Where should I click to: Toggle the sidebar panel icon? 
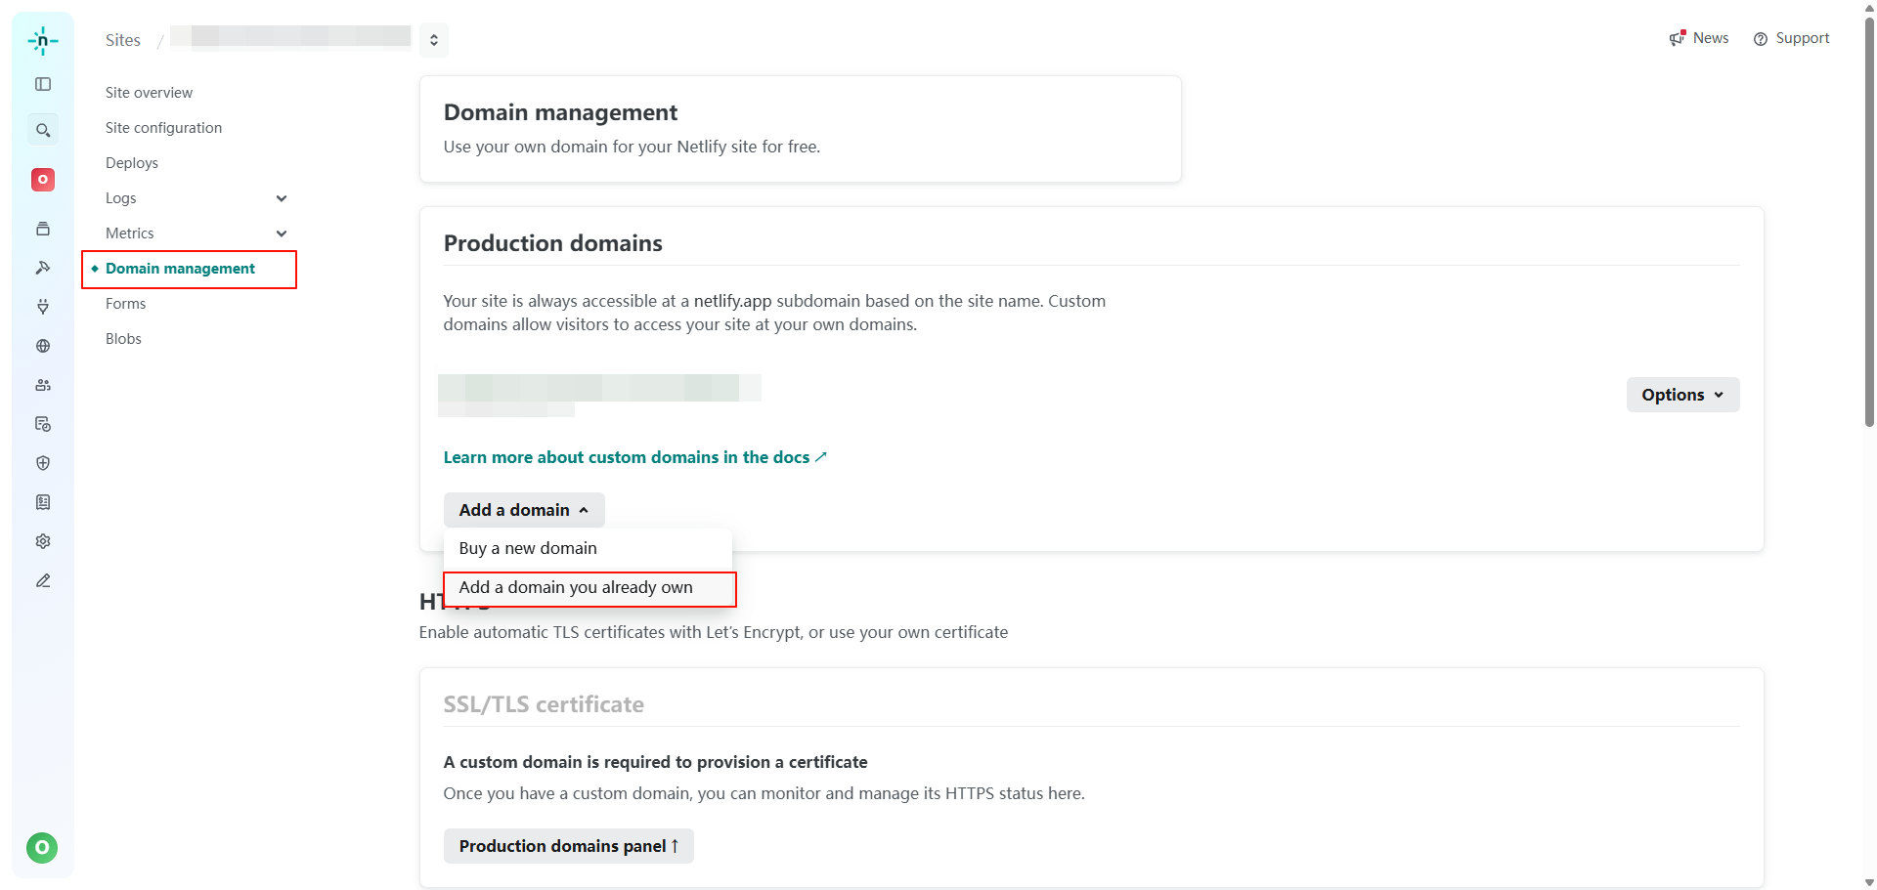pyautogui.click(x=43, y=84)
